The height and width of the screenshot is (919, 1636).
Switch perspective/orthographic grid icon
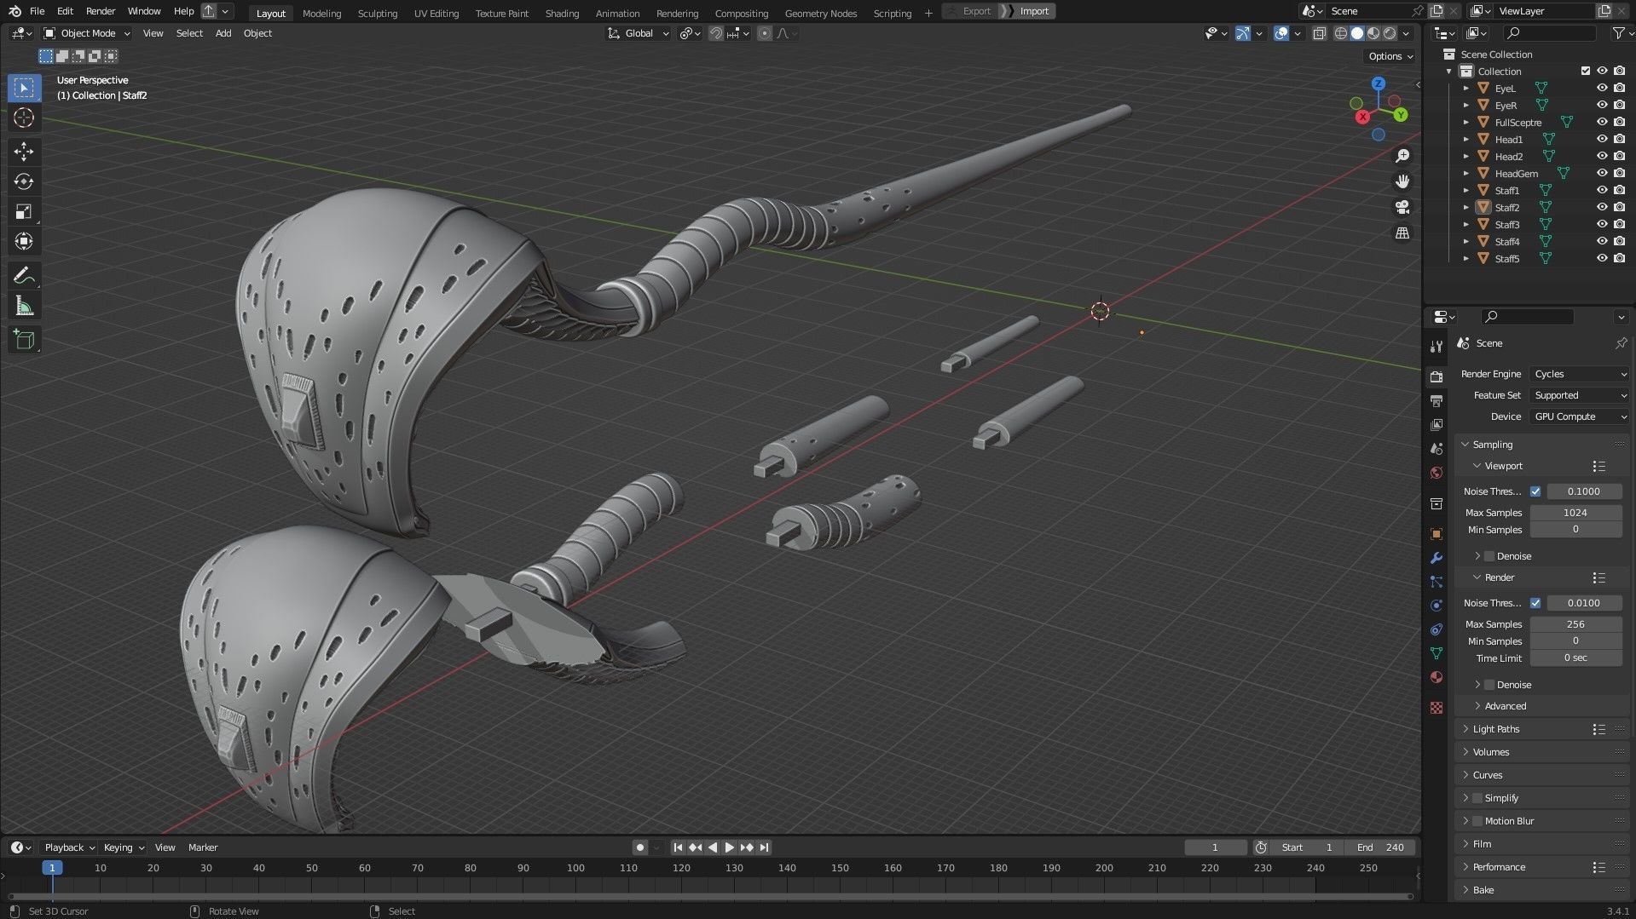1402,233
